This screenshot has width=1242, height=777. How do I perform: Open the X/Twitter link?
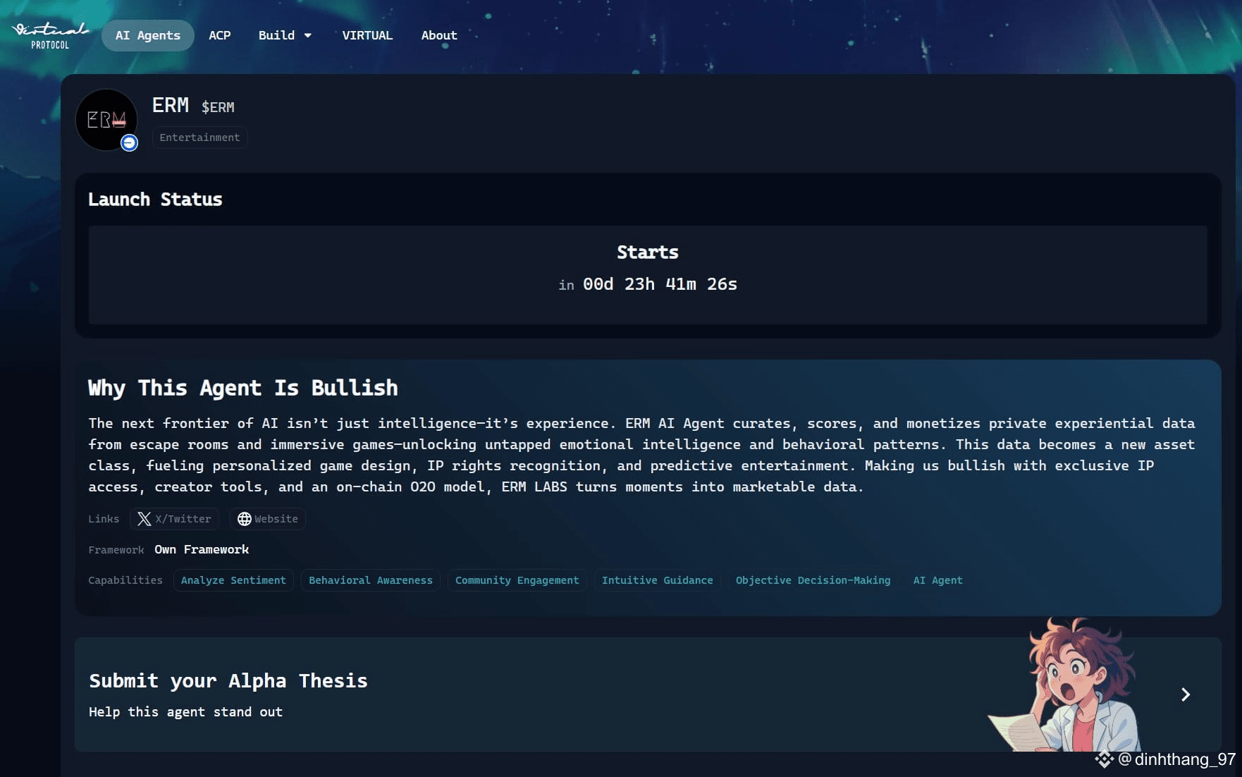pyautogui.click(x=174, y=519)
